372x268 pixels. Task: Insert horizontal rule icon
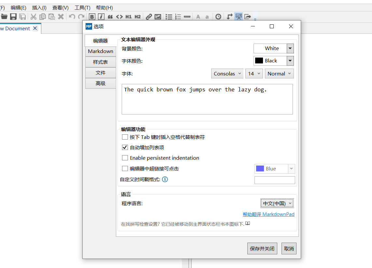point(187,17)
